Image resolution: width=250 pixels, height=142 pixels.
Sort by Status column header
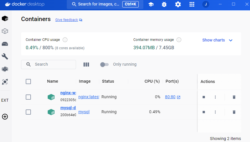108,81
